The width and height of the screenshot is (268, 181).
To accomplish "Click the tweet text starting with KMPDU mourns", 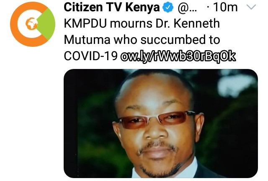I will pos(142,40).
